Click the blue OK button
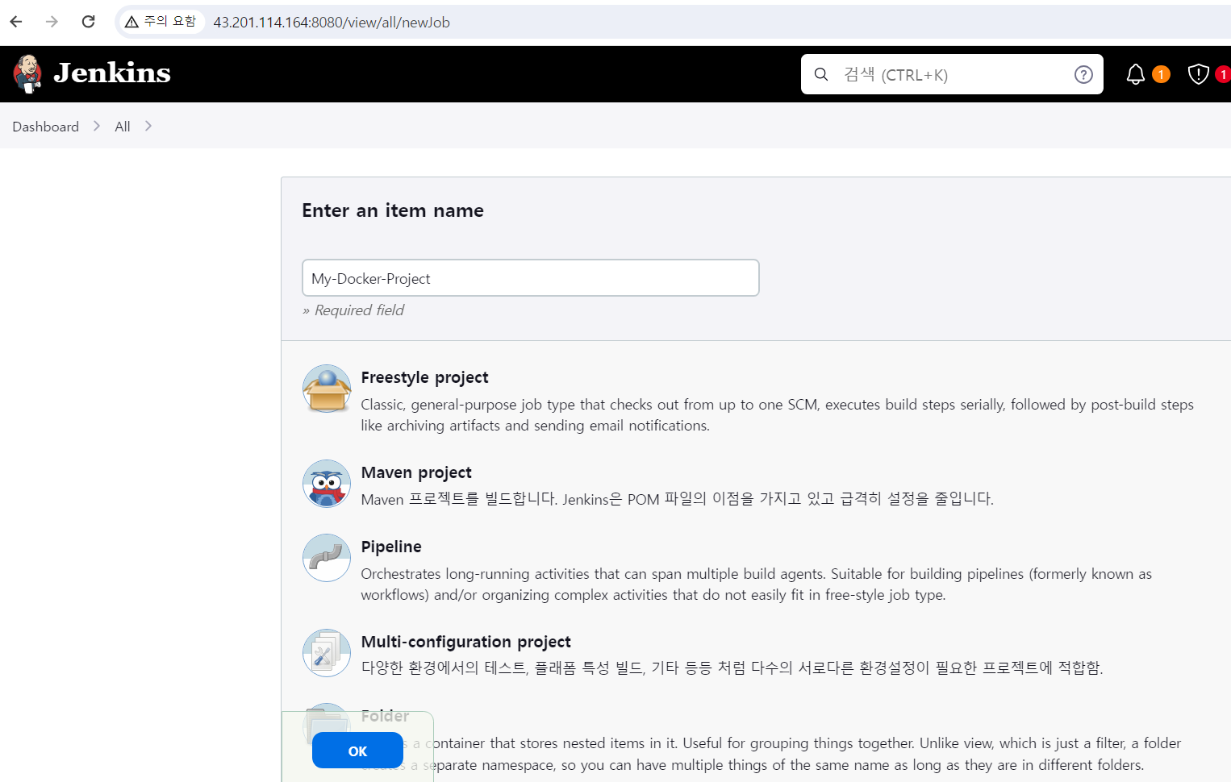The height and width of the screenshot is (782, 1231). pyautogui.click(x=357, y=751)
